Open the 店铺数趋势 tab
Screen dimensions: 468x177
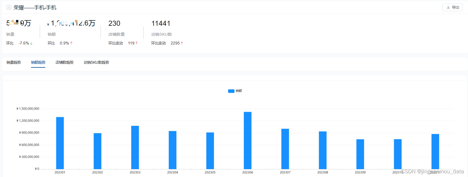coord(64,62)
